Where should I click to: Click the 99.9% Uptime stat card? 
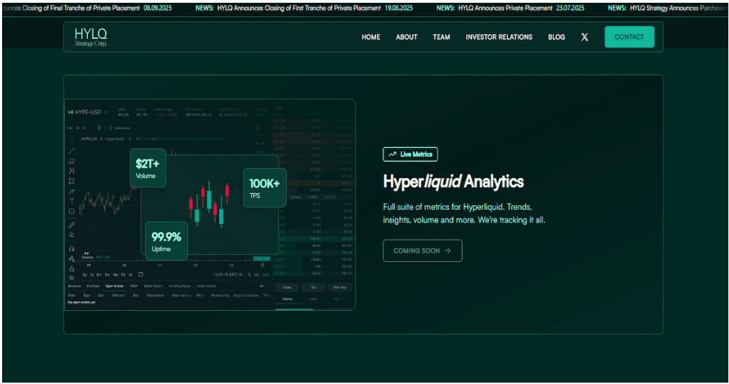[166, 241]
